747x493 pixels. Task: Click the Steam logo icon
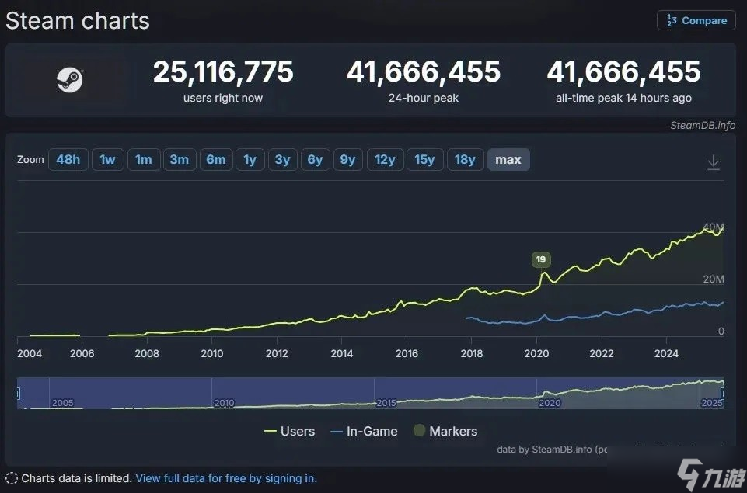[70, 80]
